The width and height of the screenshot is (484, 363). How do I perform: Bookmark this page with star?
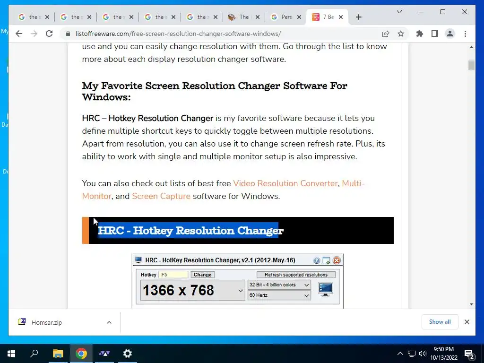(x=401, y=34)
